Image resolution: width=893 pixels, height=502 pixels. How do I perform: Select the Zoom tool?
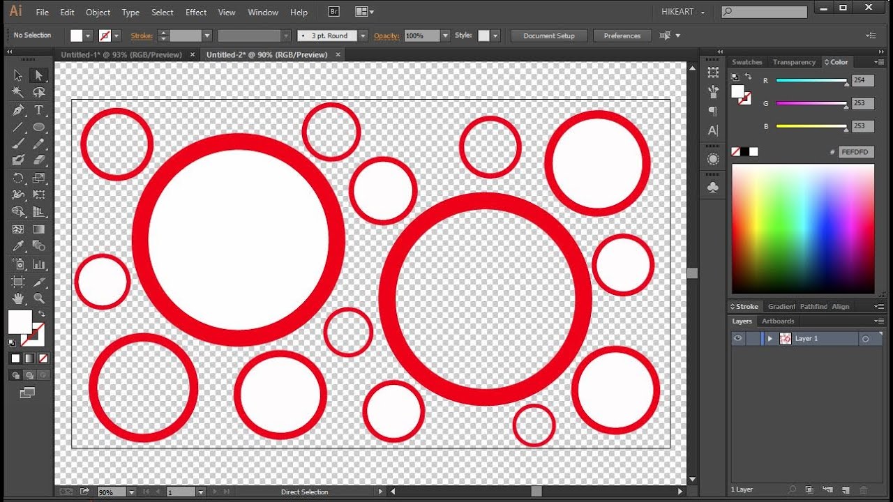(x=38, y=298)
